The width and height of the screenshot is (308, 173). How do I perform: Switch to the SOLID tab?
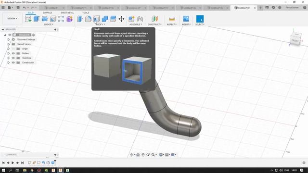pyautogui.click(x=30, y=13)
